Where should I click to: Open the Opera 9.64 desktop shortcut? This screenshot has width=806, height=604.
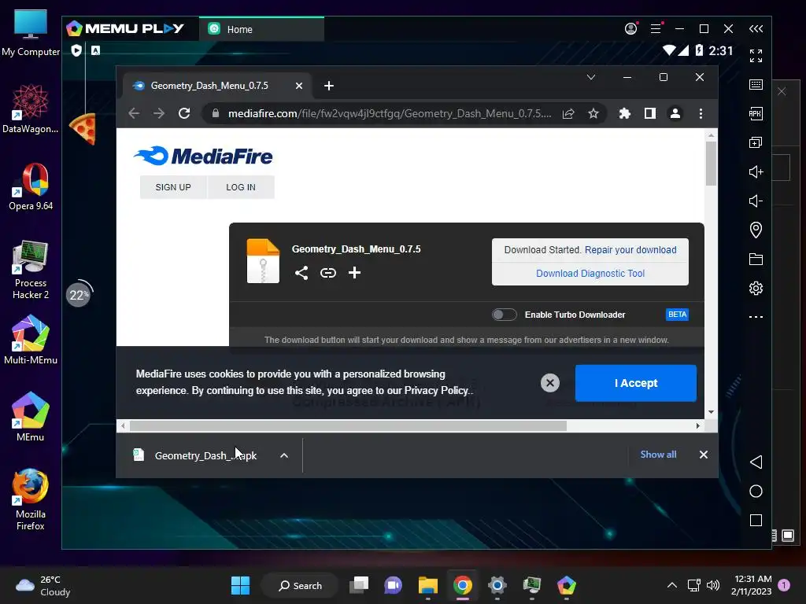[x=31, y=187]
